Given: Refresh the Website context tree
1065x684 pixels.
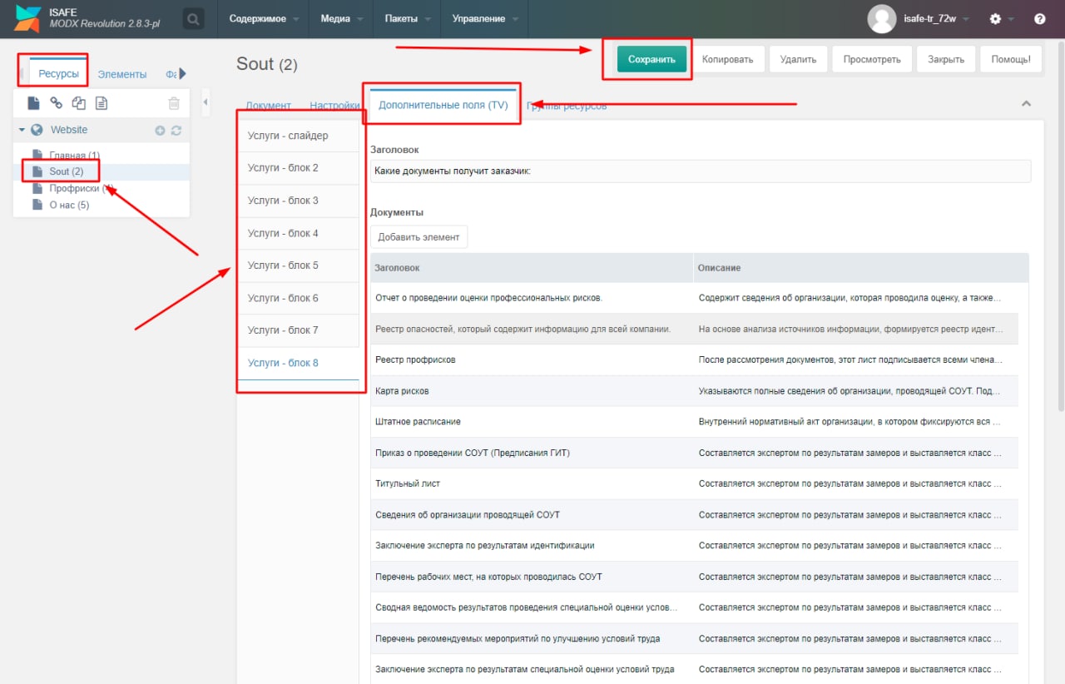Looking at the screenshot, I should click(x=176, y=131).
